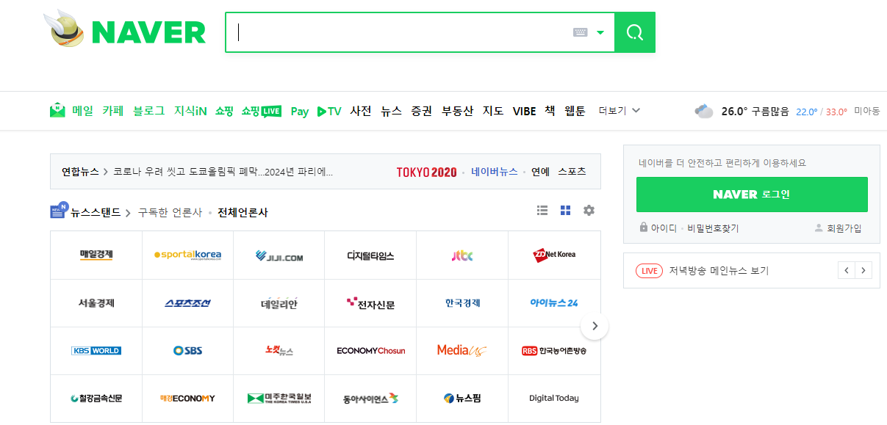Click the 뉴스스탠드 newsstand icon

[60, 211]
